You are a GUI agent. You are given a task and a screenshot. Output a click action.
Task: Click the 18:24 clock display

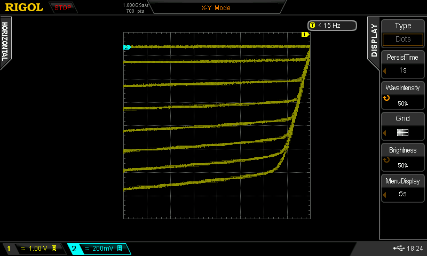pos(415,248)
